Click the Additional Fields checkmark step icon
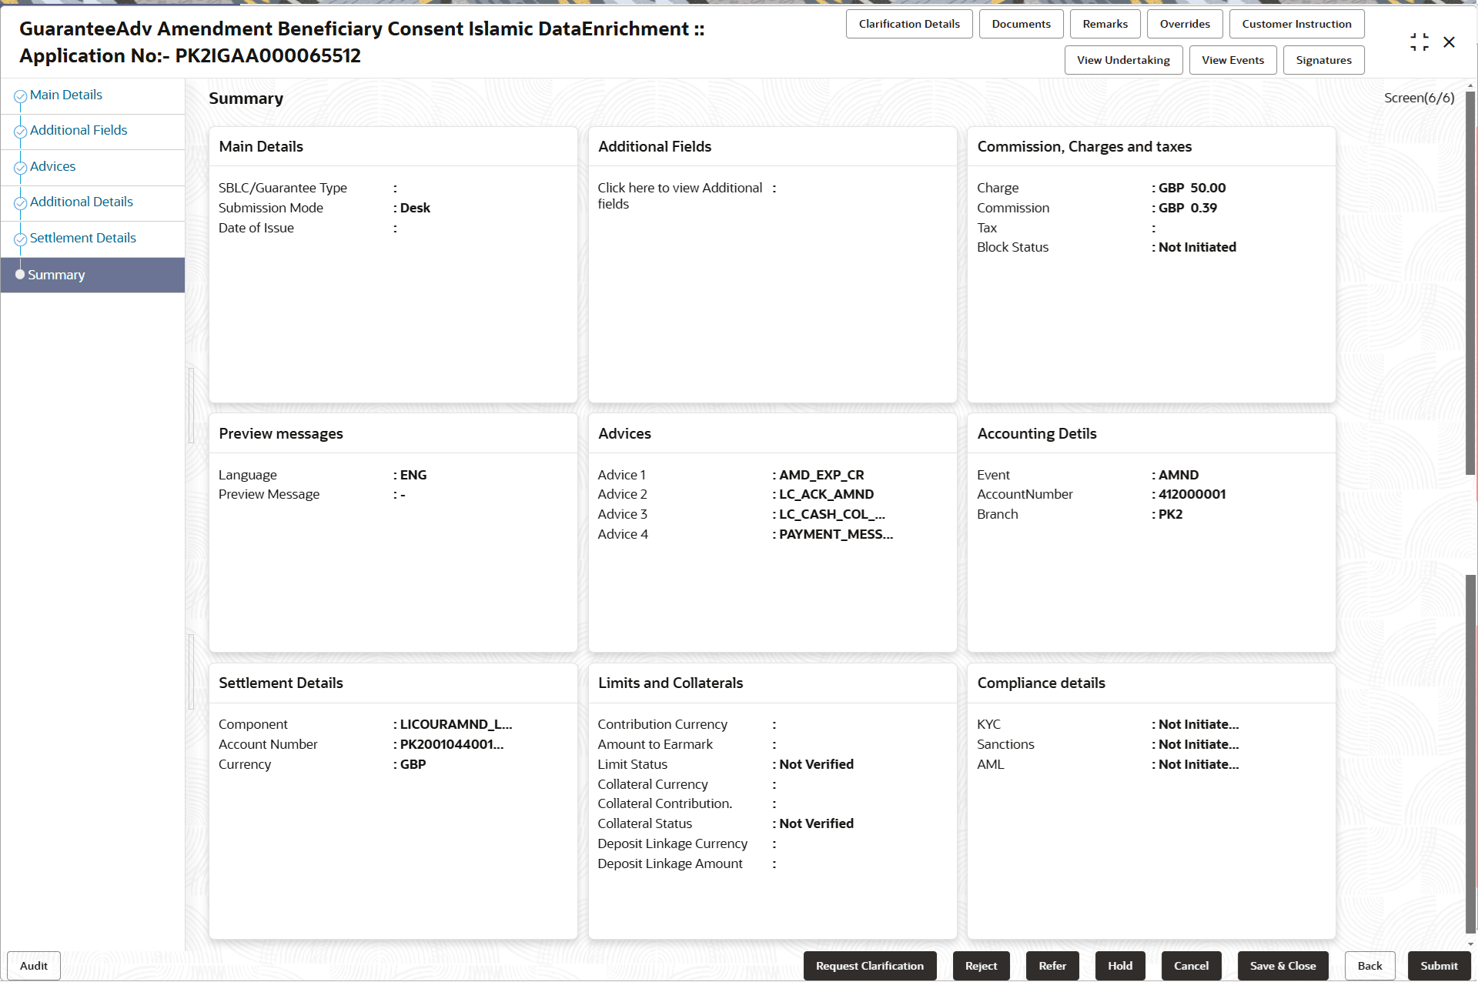The height and width of the screenshot is (982, 1478). pos(20,132)
